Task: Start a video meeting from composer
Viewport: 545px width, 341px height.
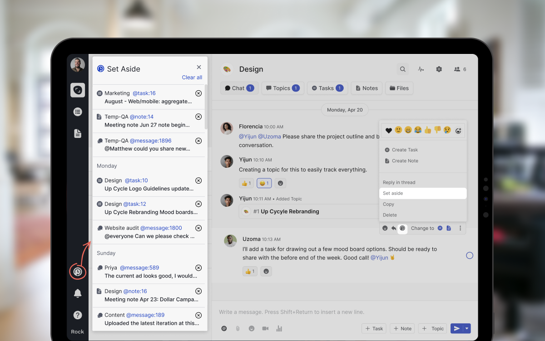Action: 265,328
